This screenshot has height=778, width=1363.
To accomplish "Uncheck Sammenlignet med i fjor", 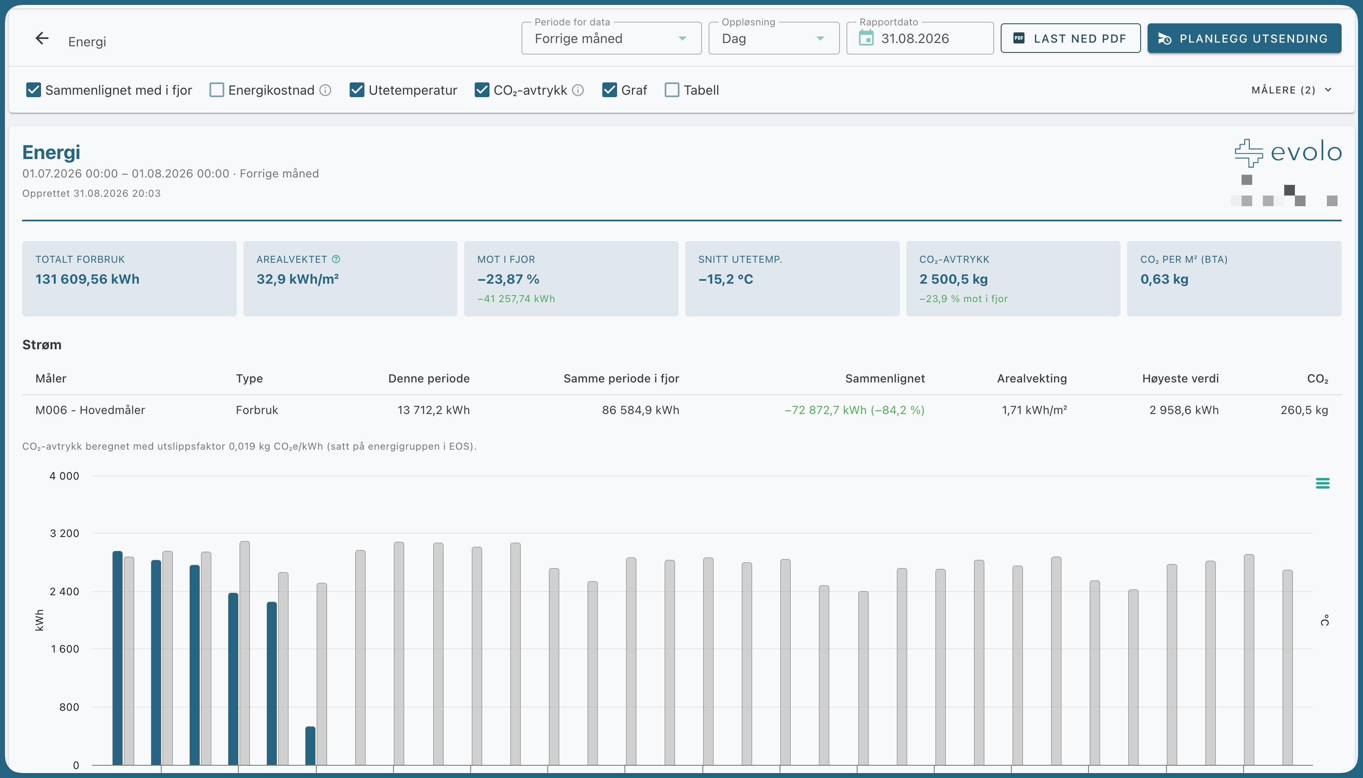I will [34, 90].
